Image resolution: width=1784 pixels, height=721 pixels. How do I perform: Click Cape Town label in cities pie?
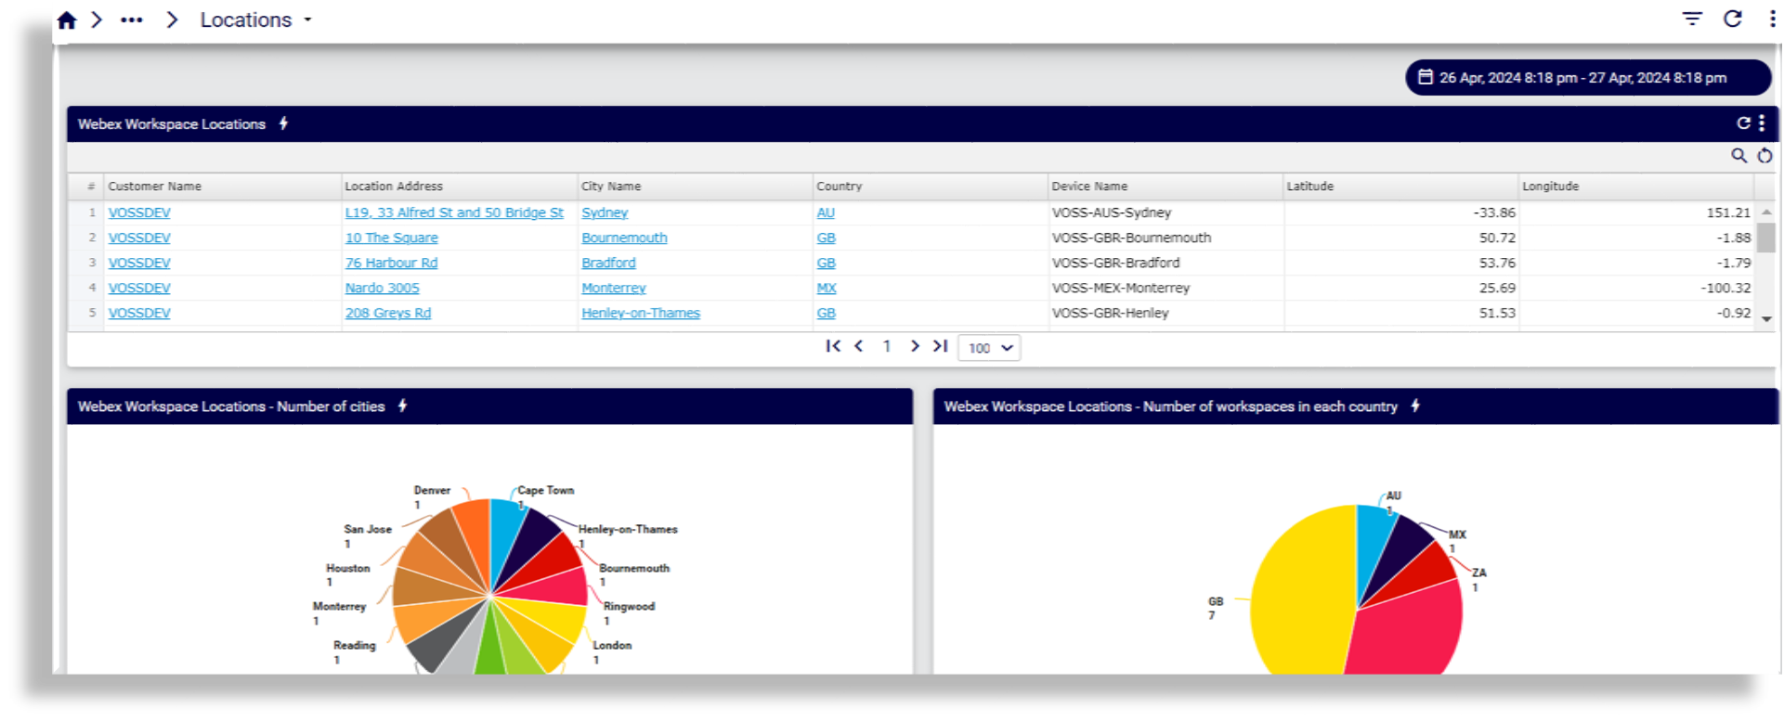(x=545, y=490)
